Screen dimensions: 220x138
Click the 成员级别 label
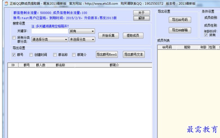tap(211, 18)
